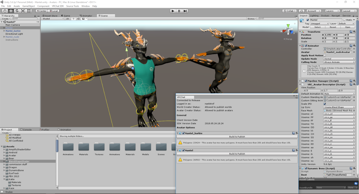Toggle scene lighting sun icon

[73, 19]
